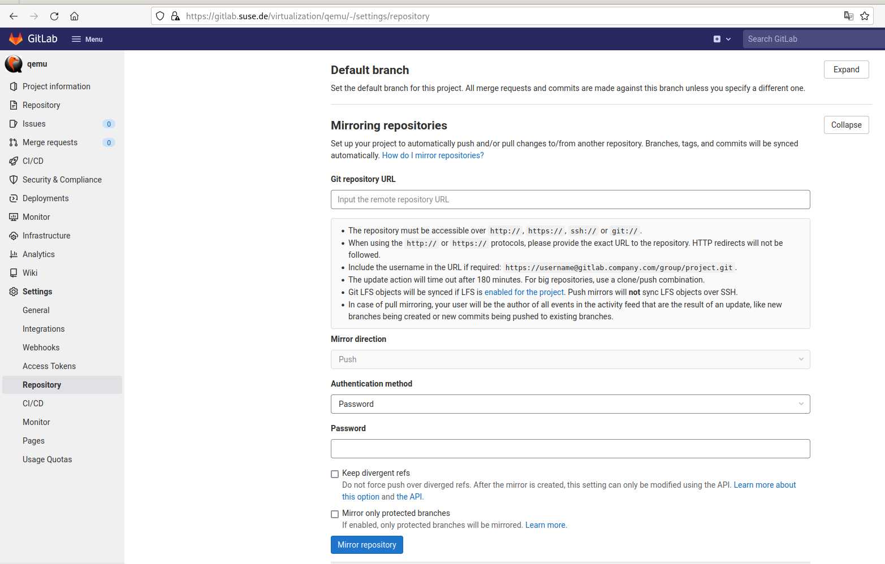Open the qemu project avatar
Image resolution: width=885 pixels, height=564 pixels.
pyautogui.click(x=14, y=64)
